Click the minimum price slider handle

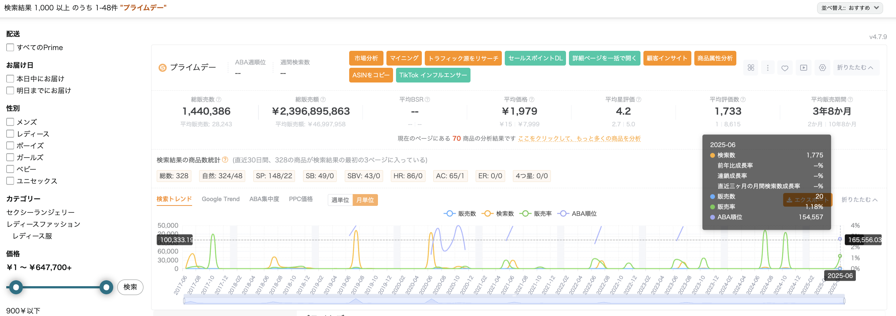click(x=16, y=287)
